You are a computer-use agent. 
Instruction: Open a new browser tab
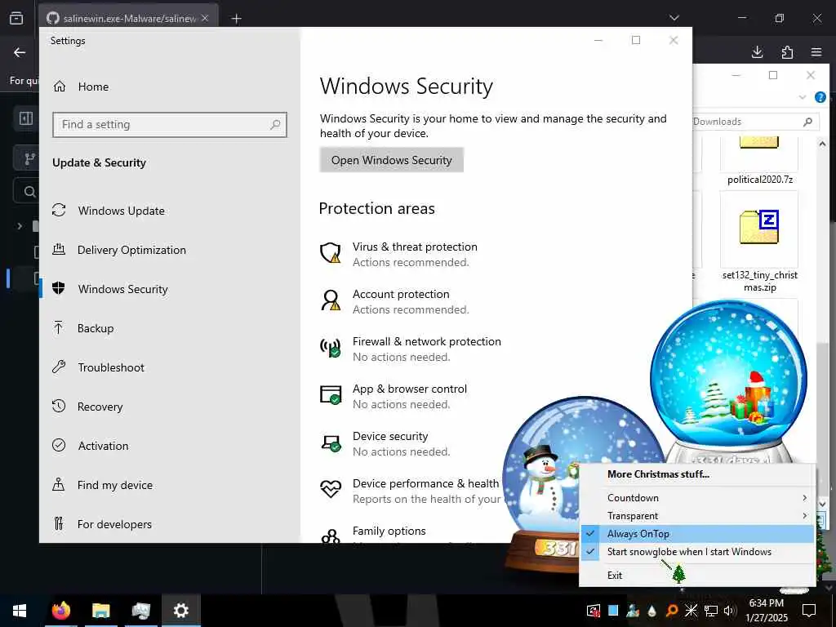pos(236,19)
